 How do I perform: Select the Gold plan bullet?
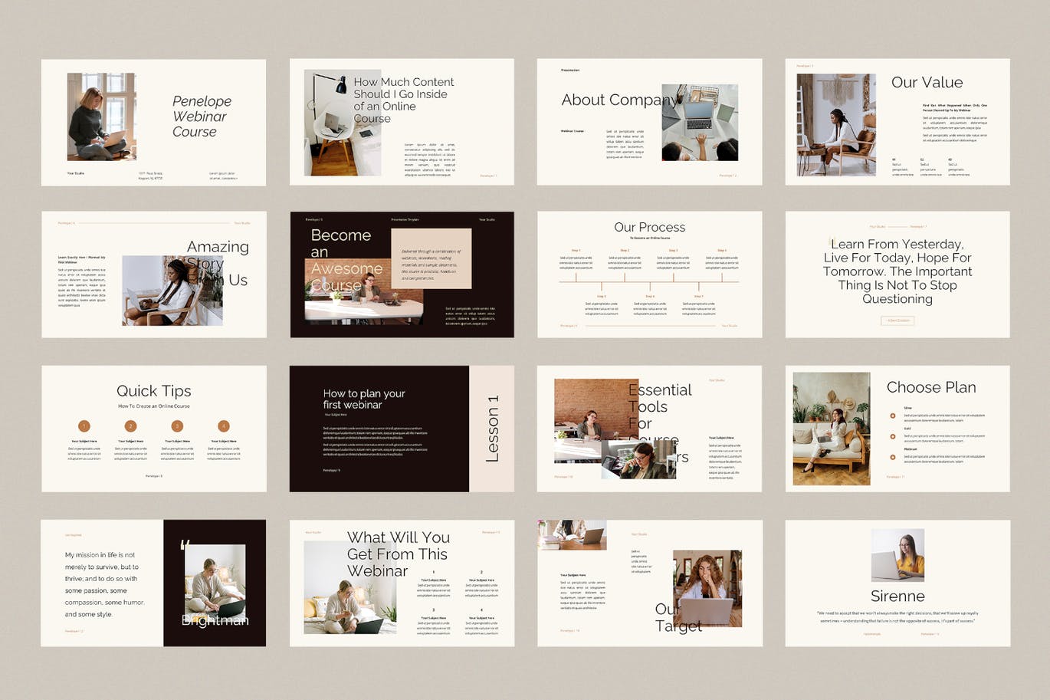[x=893, y=437]
